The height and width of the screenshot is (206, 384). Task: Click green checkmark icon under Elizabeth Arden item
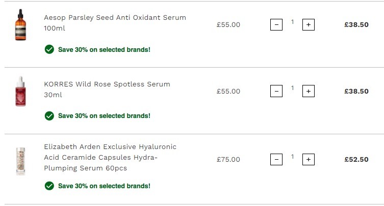49,186
